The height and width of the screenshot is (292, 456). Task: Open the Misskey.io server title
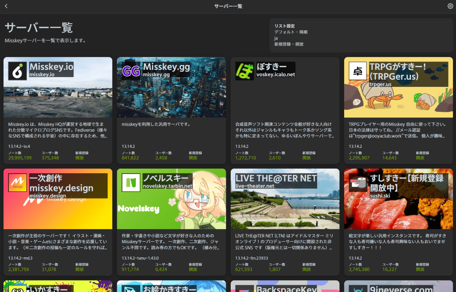51,67
